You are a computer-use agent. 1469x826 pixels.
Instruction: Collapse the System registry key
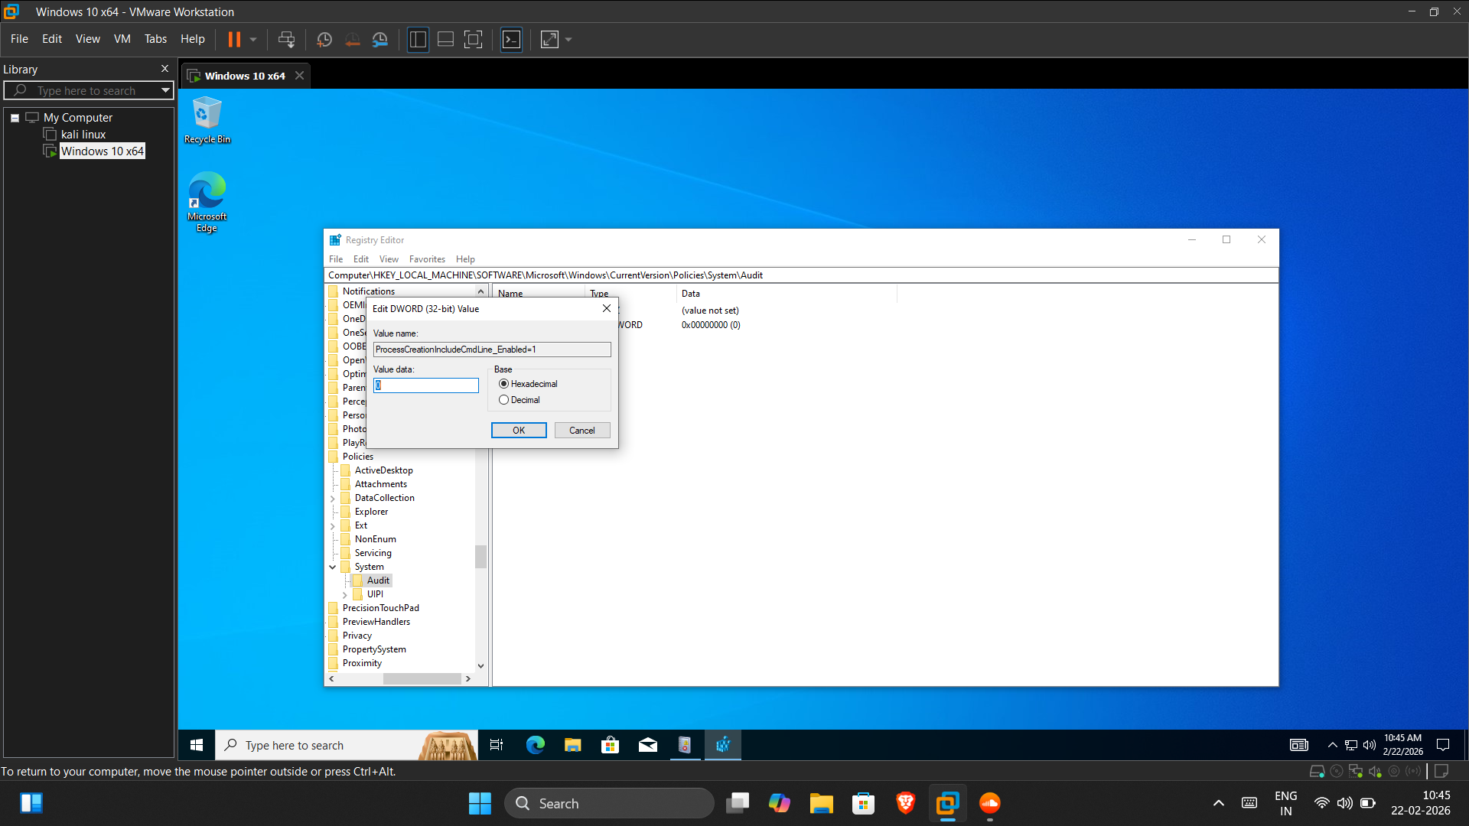click(x=333, y=567)
